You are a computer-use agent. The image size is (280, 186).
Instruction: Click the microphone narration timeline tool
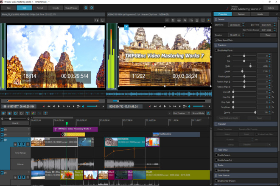coord(45,113)
